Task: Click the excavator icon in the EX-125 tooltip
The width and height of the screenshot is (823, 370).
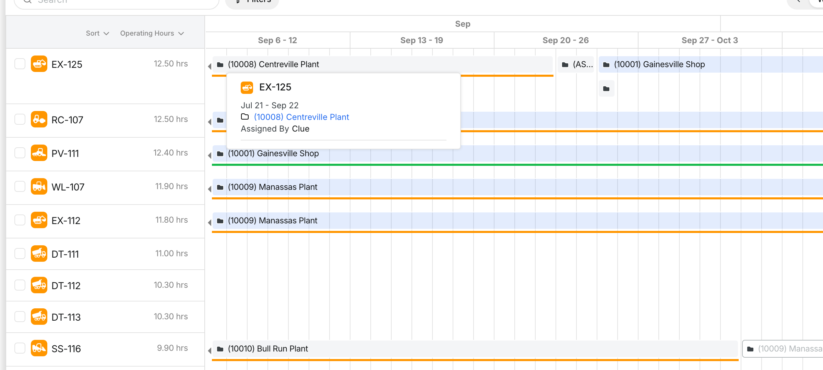Action: [x=247, y=87]
